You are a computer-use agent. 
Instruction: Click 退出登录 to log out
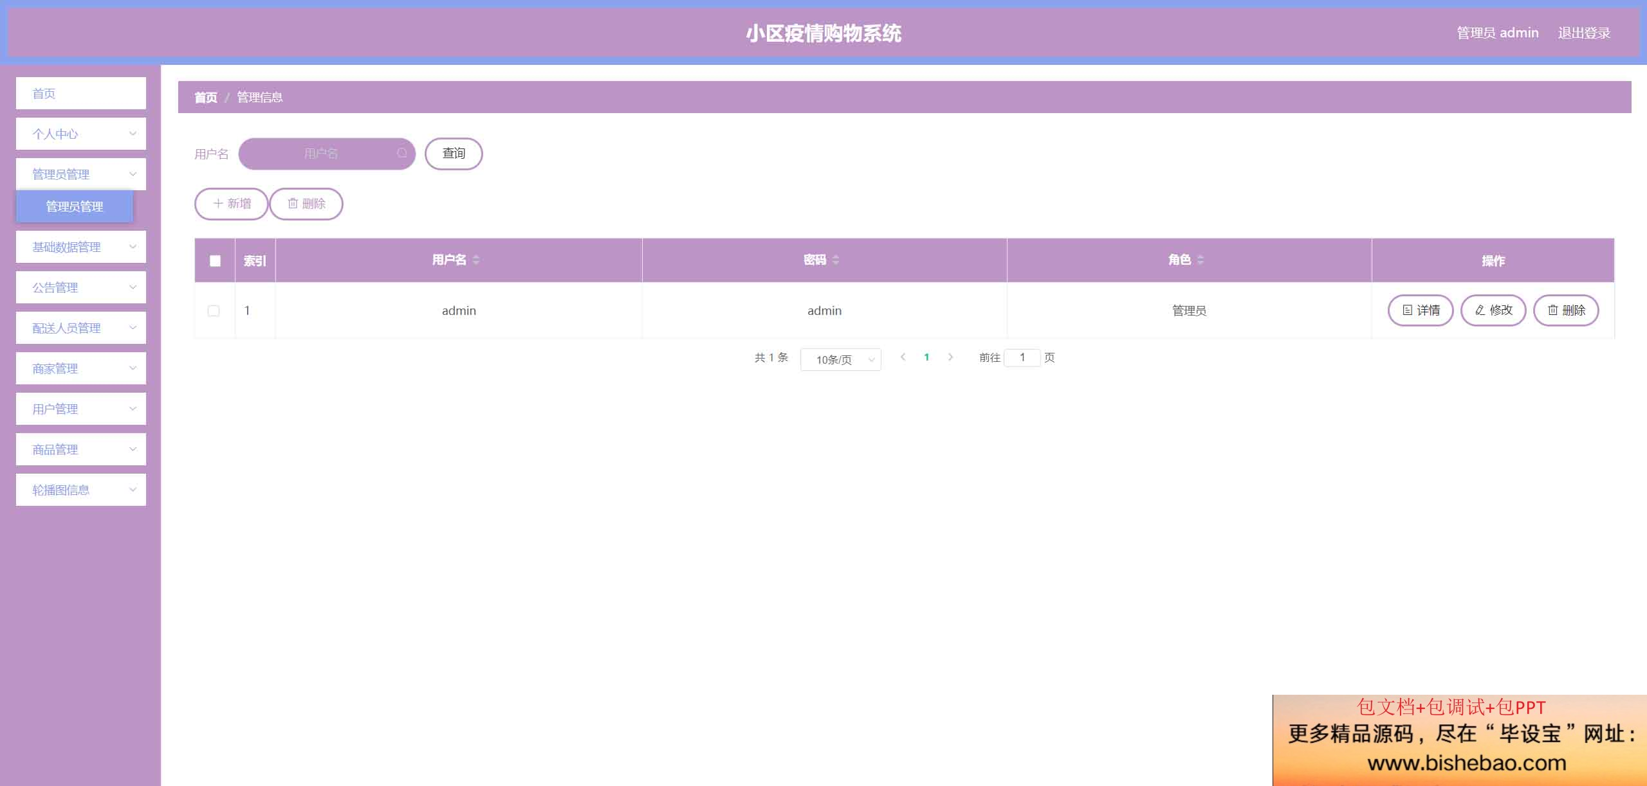(1584, 33)
